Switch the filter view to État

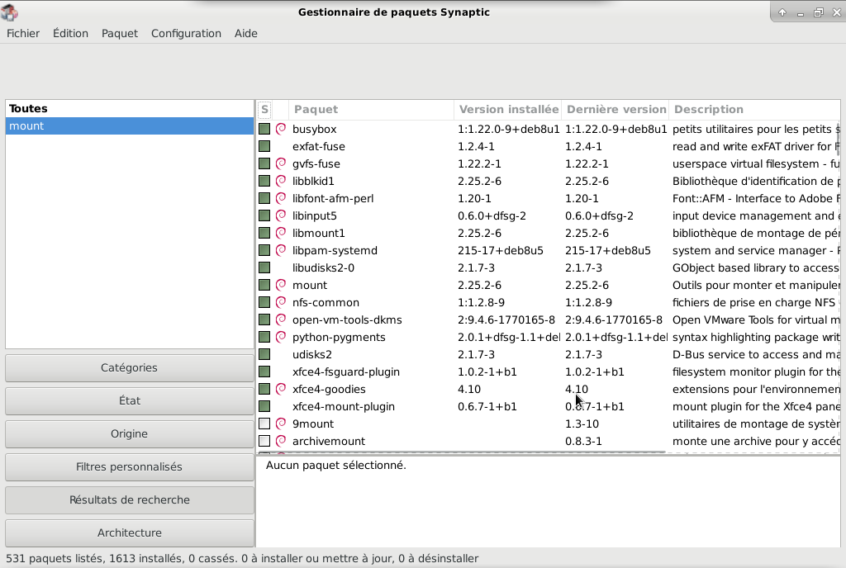(130, 400)
